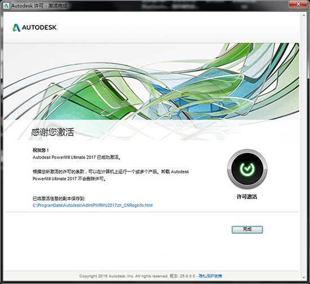Click the window title 'Autodesk 许可 - 激活完成'

39,6
